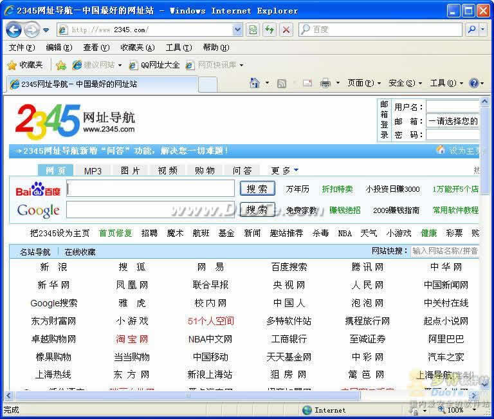Screen dimensions: 494x419
Task: Click the 2345 网址导航 site logo
Action: tap(76, 122)
